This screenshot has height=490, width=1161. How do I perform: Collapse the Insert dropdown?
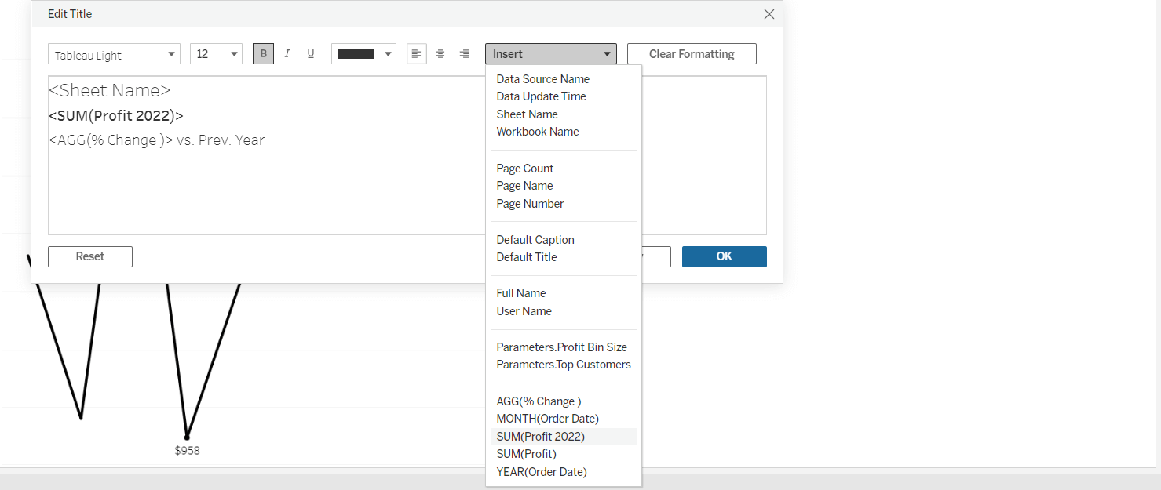551,54
